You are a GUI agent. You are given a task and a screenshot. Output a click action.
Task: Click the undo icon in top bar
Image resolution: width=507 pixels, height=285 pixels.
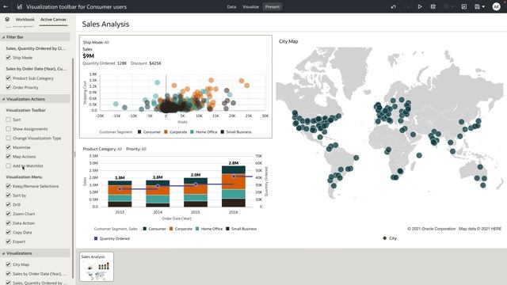point(394,6)
